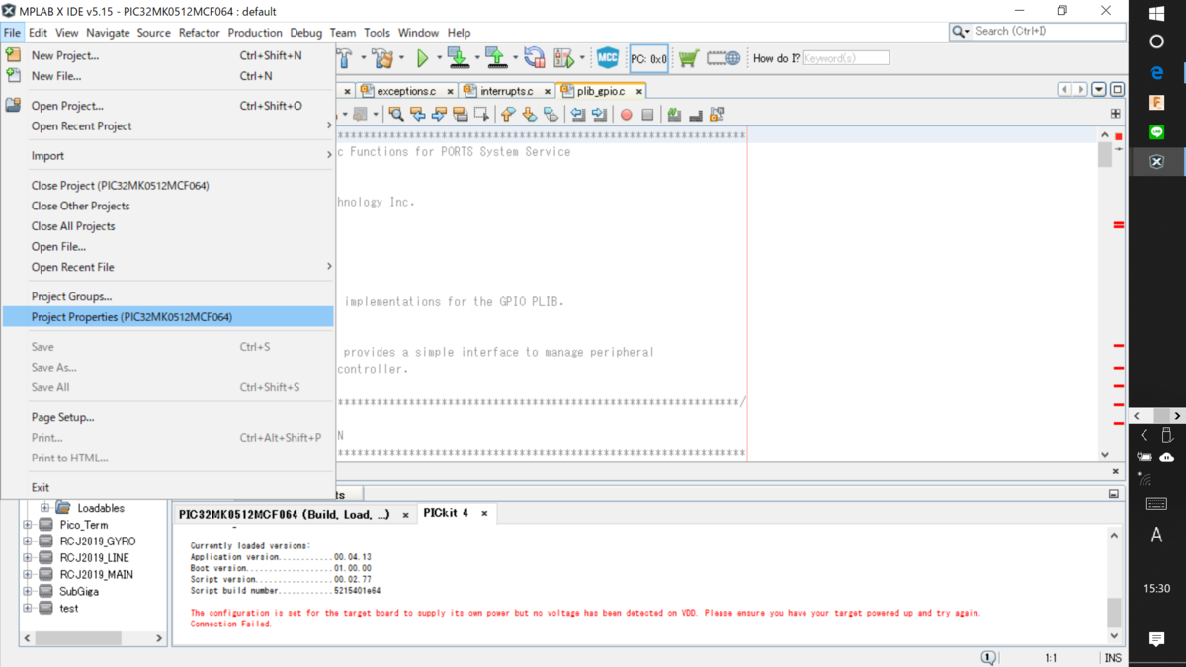Image resolution: width=1186 pixels, height=667 pixels.
Task: Open the Windows Start menu
Action: coord(1157,14)
